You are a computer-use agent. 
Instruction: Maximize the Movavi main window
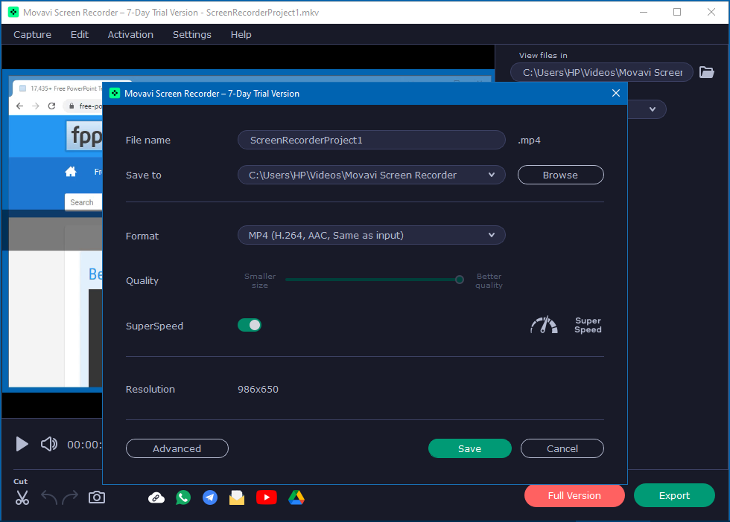click(677, 12)
